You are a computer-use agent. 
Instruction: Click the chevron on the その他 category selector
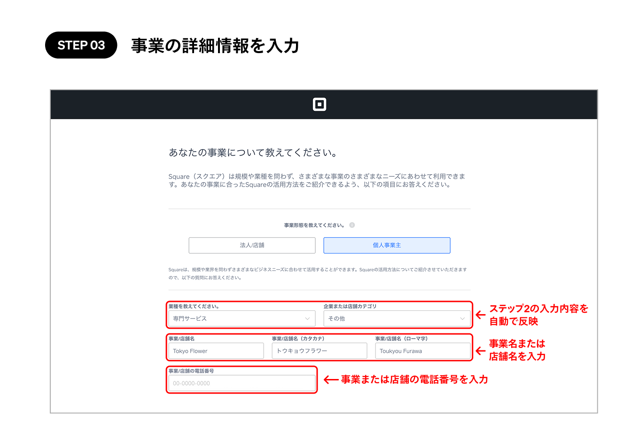click(x=462, y=318)
